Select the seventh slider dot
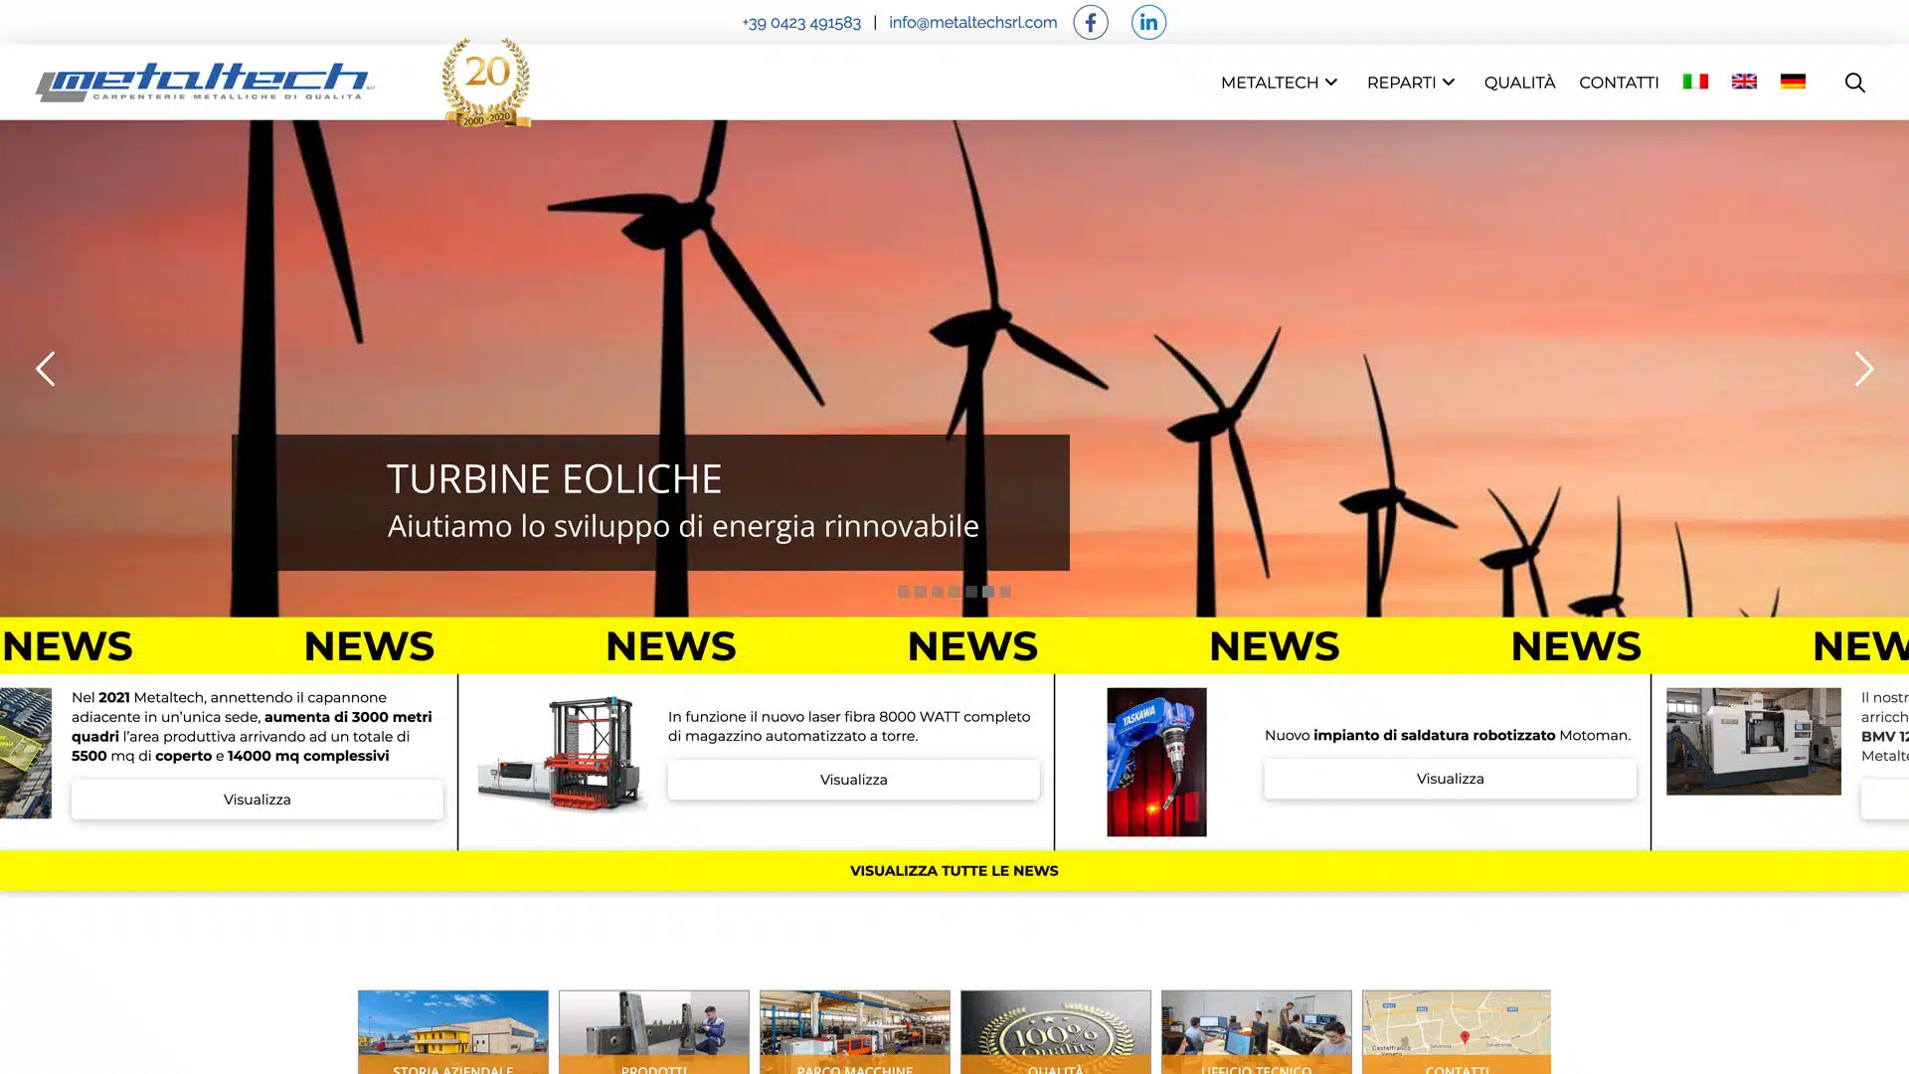Viewport: 1909px width, 1074px height. 1005,592
